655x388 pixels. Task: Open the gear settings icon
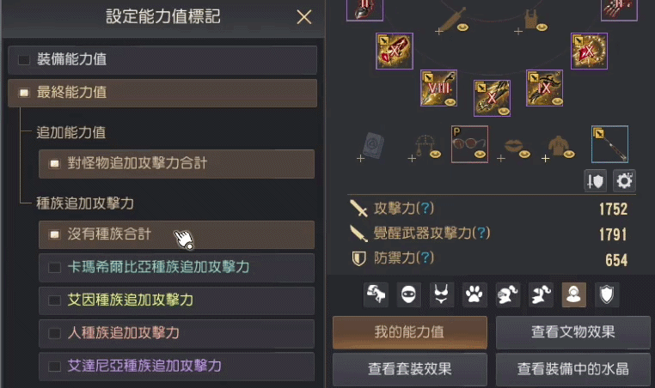coord(624,181)
